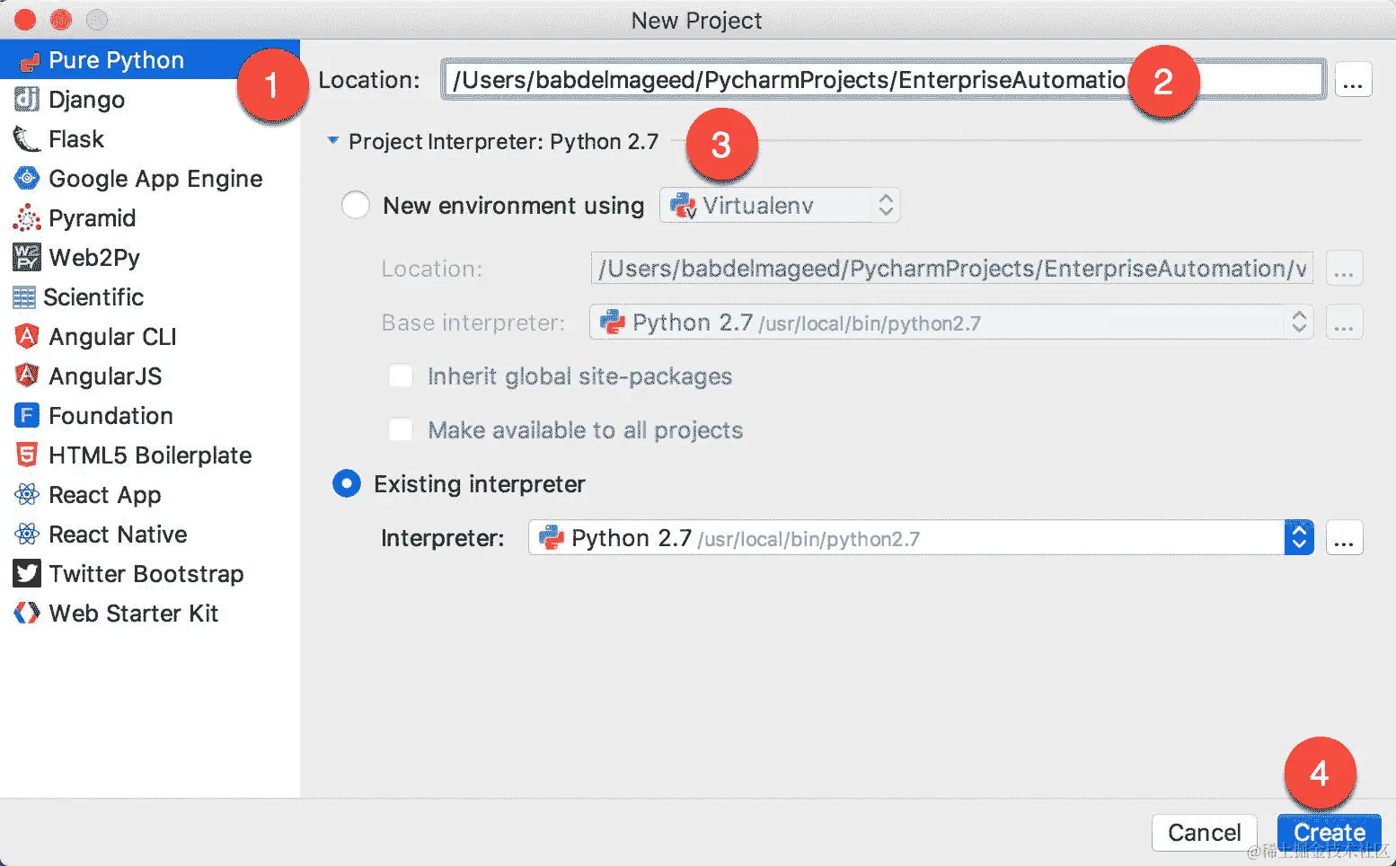
Task: Choose the React Native project type
Action: (117, 534)
